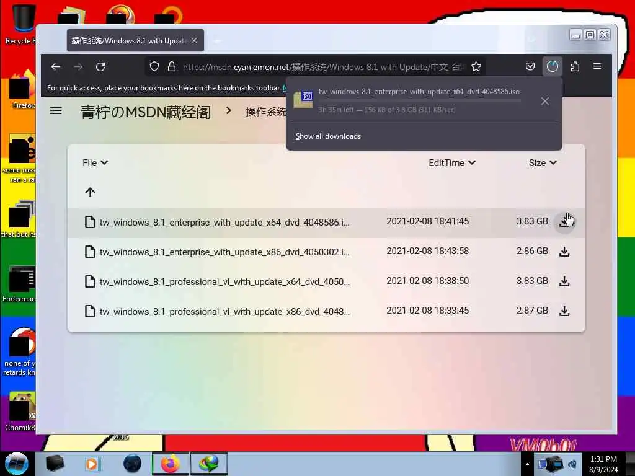Image resolution: width=635 pixels, height=476 pixels.
Task: Open the Firefox application hamburger menu
Action: [597, 66]
